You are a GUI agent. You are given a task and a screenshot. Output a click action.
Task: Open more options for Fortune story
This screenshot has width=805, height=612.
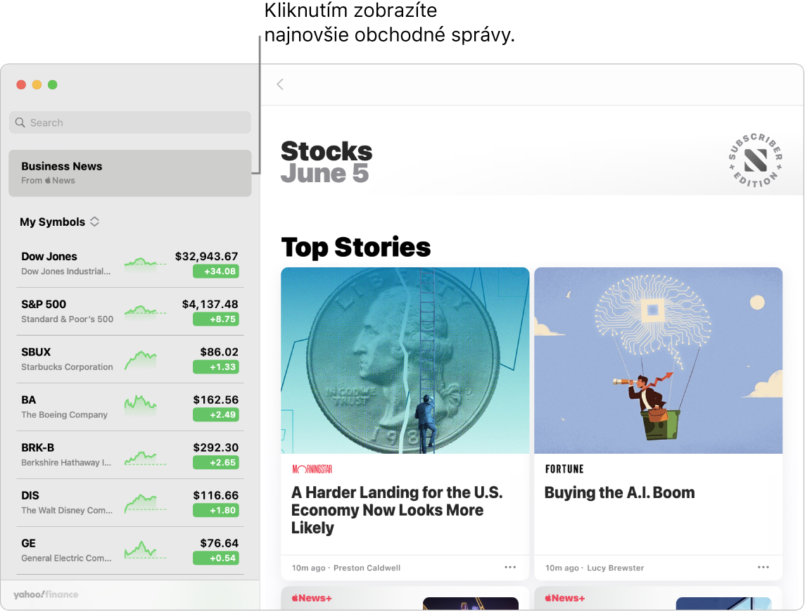tap(763, 568)
